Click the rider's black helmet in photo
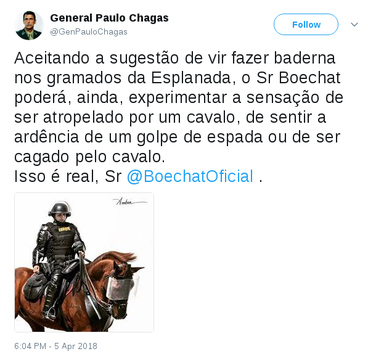 pos(60,208)
